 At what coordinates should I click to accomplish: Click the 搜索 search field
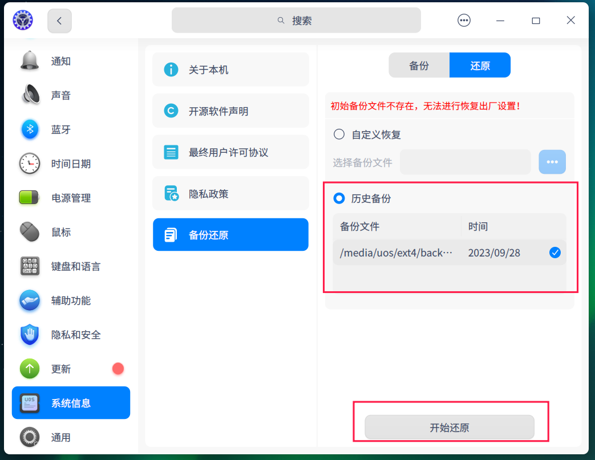296,21
